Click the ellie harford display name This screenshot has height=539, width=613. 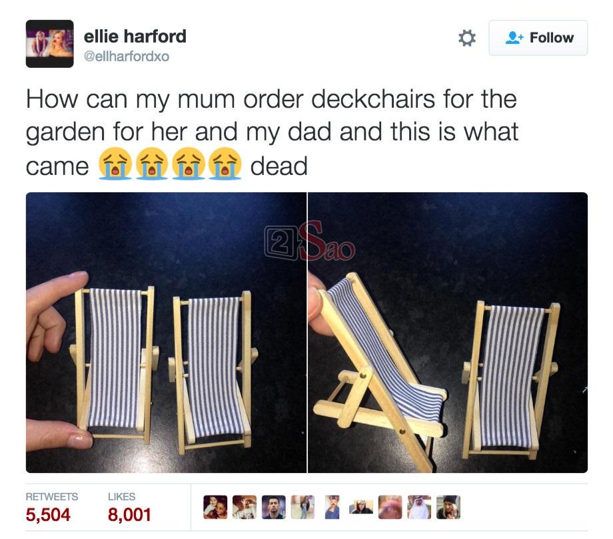pyautogui.click(x=135, y=37)
